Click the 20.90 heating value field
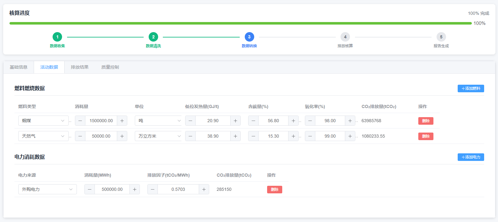498x222 pixels. point(213,121)
